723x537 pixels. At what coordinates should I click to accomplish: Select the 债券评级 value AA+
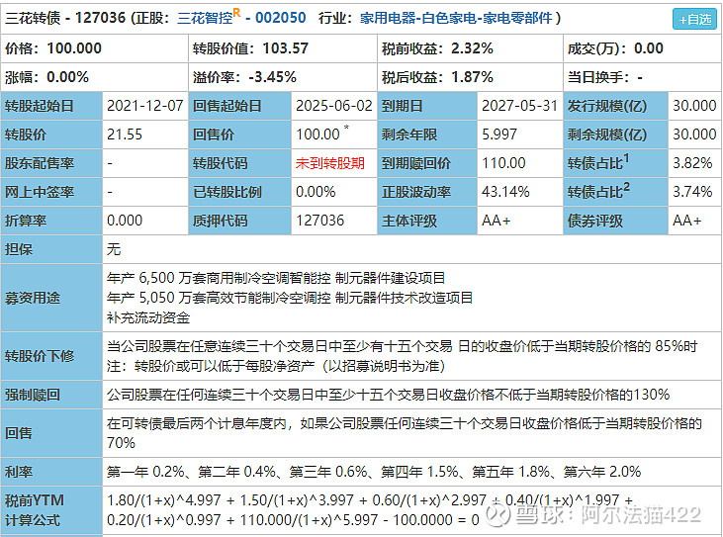pyautogui.click(x=687, y=221)
